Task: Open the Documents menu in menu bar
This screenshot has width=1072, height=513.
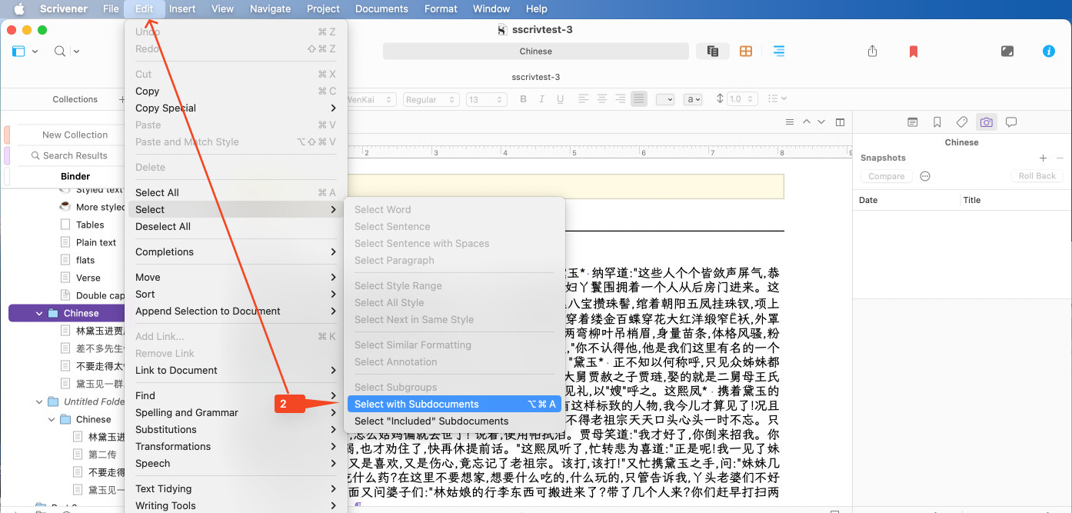Action: pos(381,9)
